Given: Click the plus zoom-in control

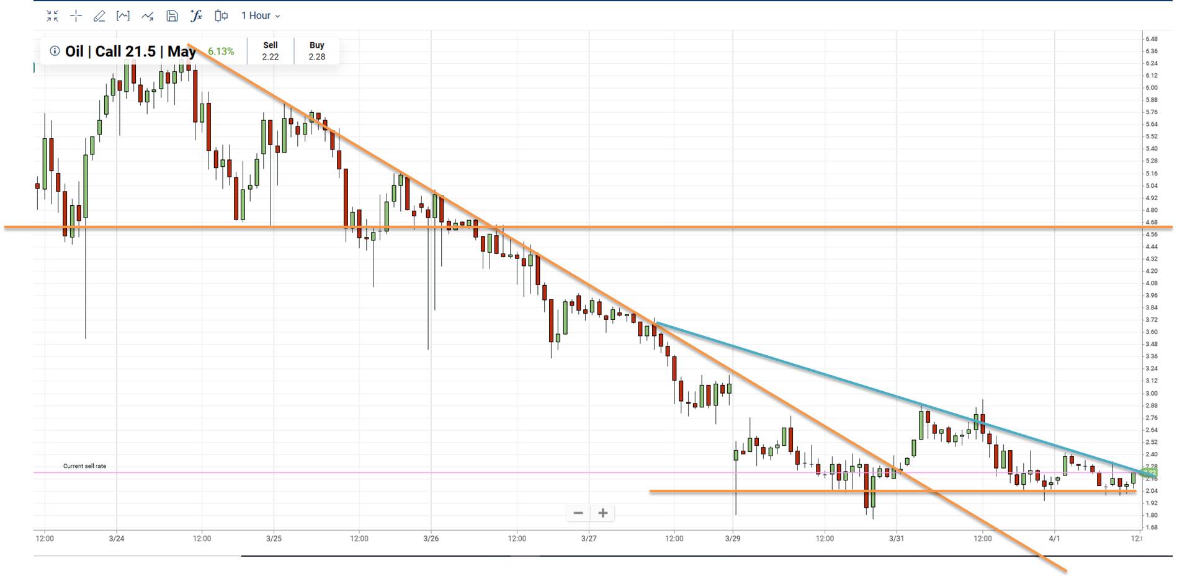Looking at the screenshot, I should point(602,513).
